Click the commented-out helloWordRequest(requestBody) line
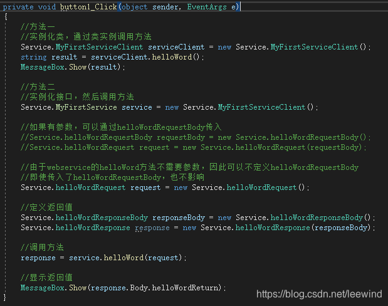 click(194, 147)
